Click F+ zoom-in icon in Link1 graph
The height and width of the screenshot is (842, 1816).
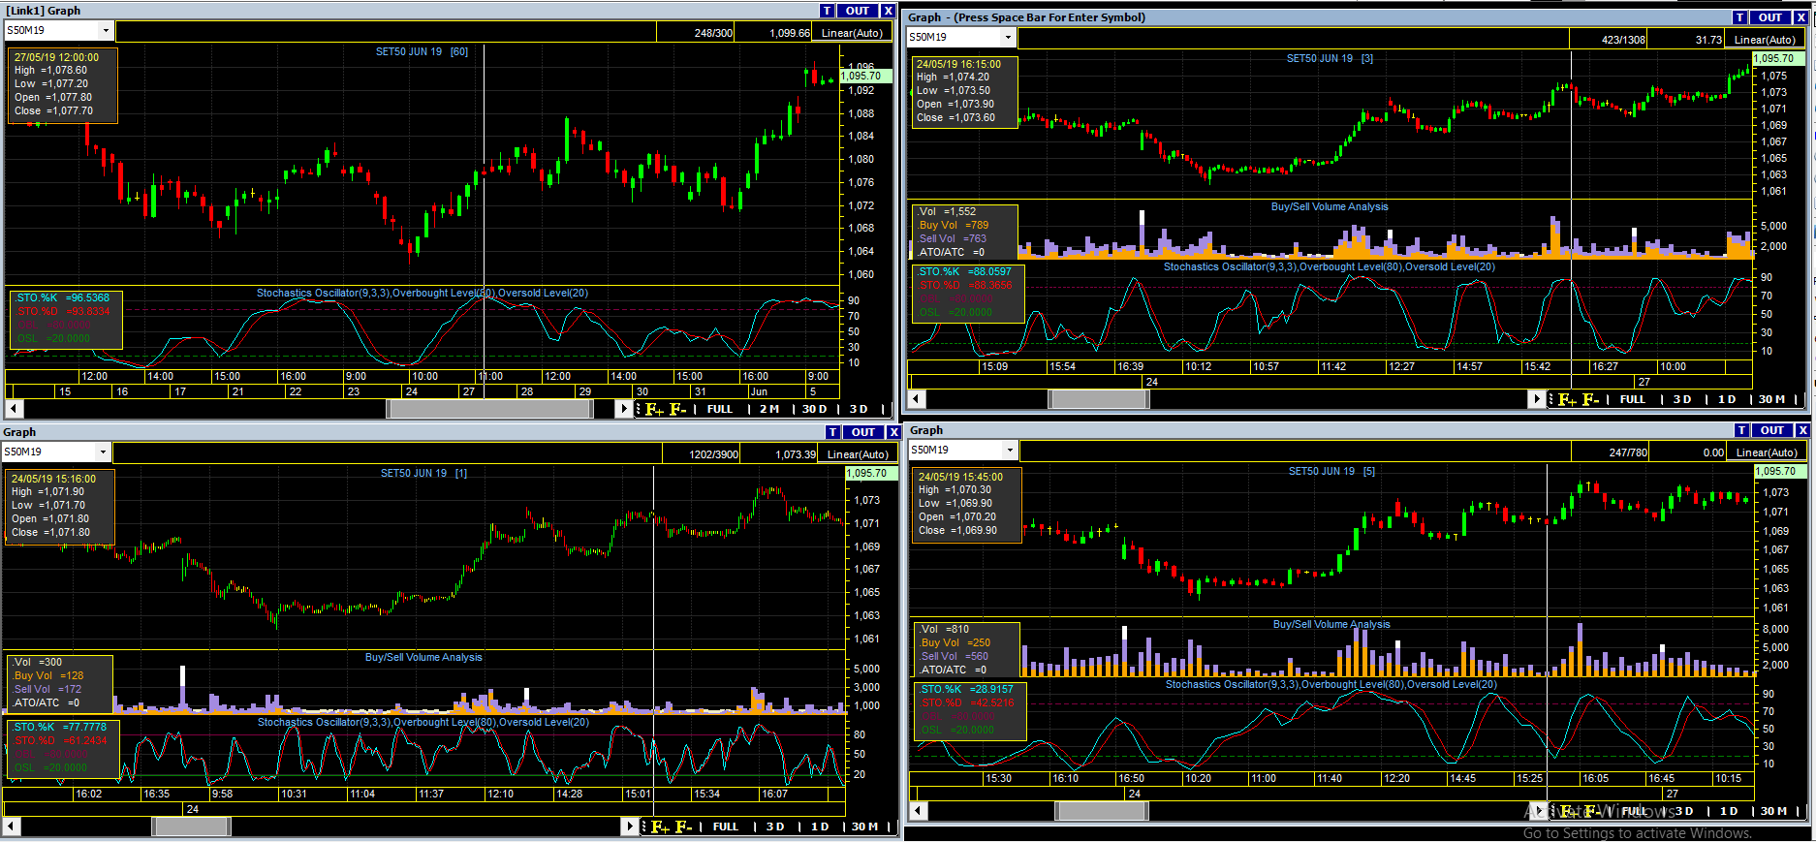pos(654,409)
